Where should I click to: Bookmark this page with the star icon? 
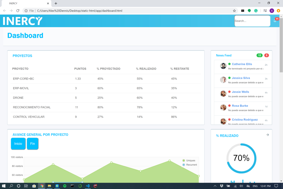(234, 11)
